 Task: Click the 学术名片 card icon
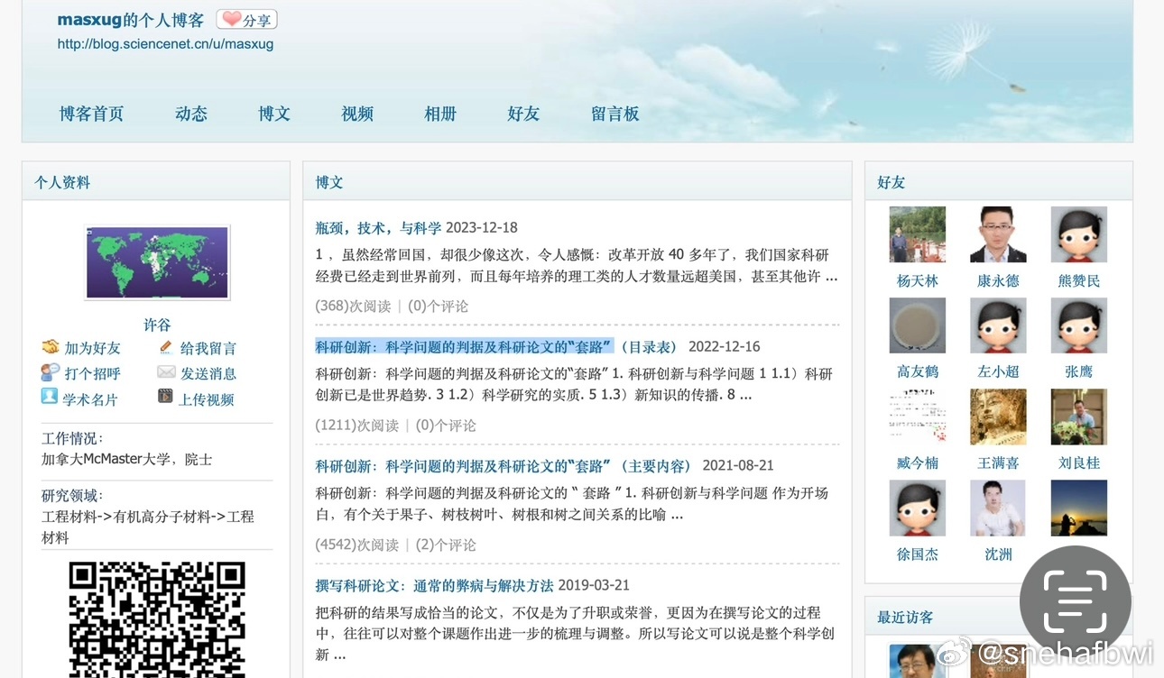49,396
